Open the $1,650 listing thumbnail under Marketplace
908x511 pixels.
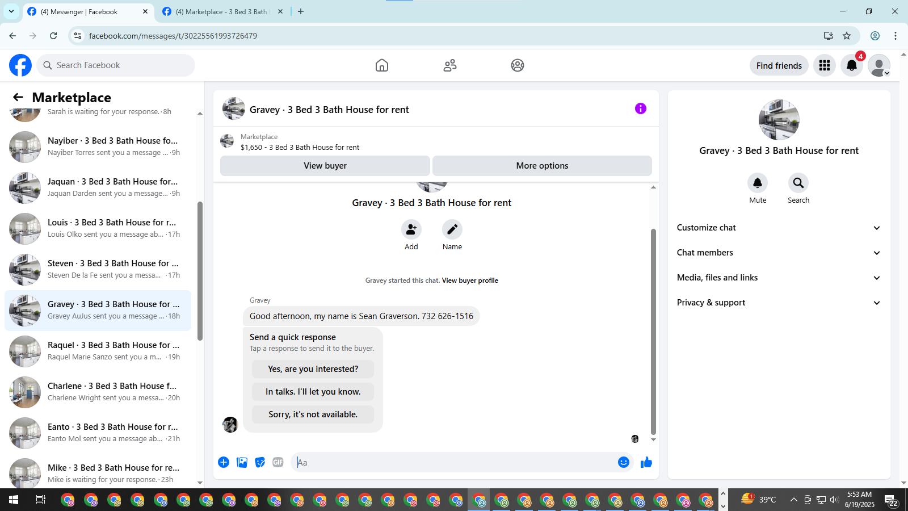pyautogui.click(x=227, y=141)
